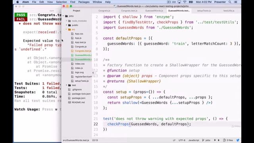Click the git fetch and push arrows in the status bar
Image resolution: width=254 pixels, height=143 pixels.
pos(217,140)
